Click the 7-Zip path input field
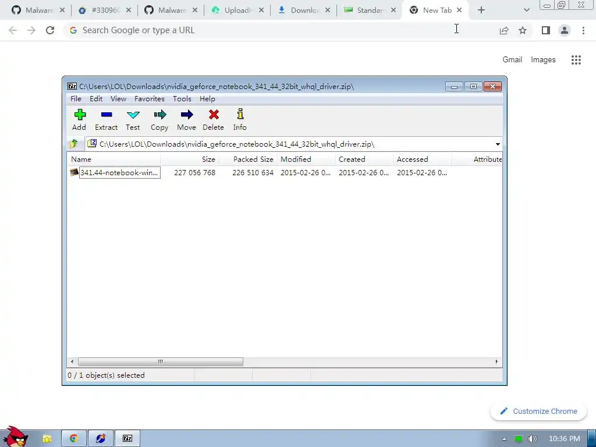Viewport: 596px width, 447px height. click(x=289, y=144)
